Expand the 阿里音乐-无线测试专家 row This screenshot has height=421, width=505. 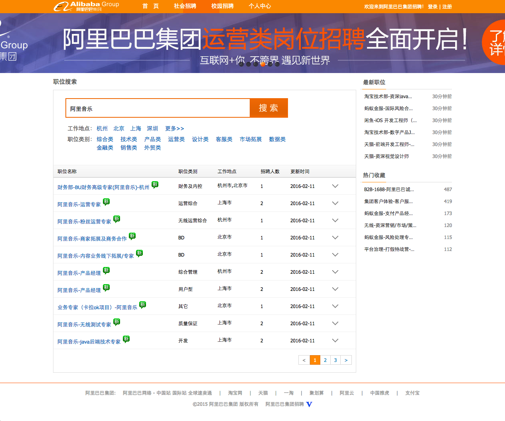tap(335, 323)
